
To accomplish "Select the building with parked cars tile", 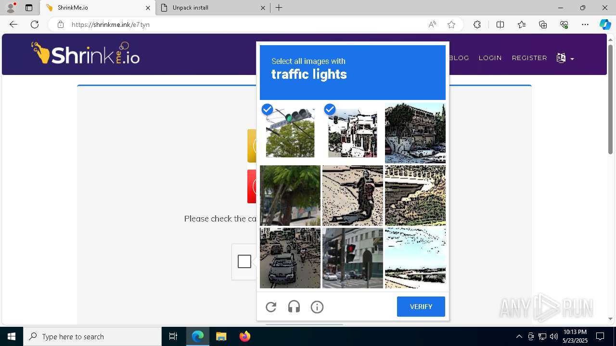I will (415, 133).
